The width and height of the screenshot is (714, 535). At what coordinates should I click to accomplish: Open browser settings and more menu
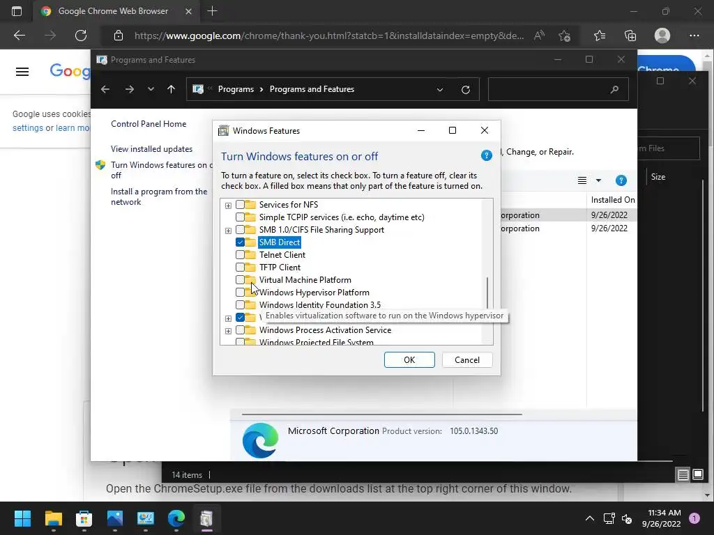(694, 36)
